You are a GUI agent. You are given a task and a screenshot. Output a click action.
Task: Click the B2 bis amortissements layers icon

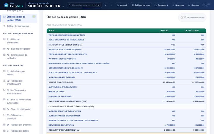tap(4, 90)
